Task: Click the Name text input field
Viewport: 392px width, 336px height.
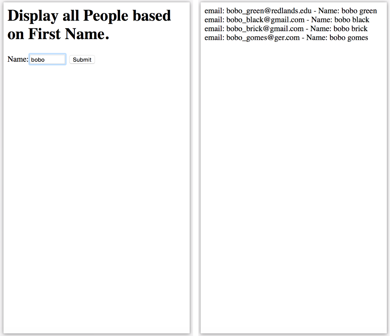Action: tap(47, 59)
